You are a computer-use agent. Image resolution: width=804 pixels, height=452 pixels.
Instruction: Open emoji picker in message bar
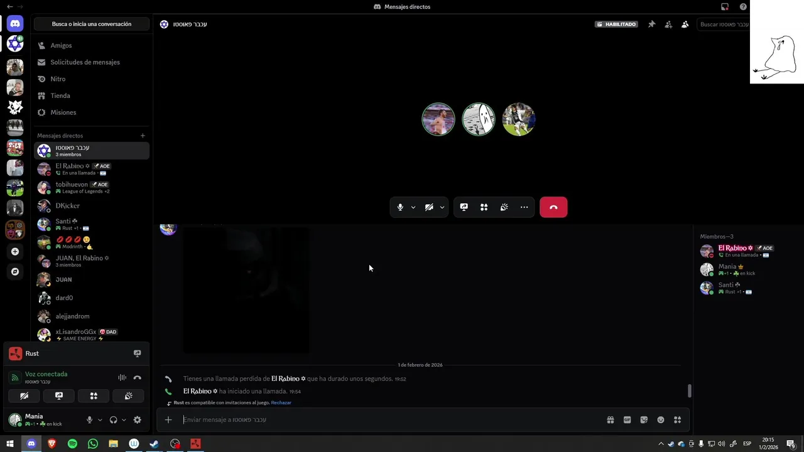pyautogui.click(x=661, y=420)
